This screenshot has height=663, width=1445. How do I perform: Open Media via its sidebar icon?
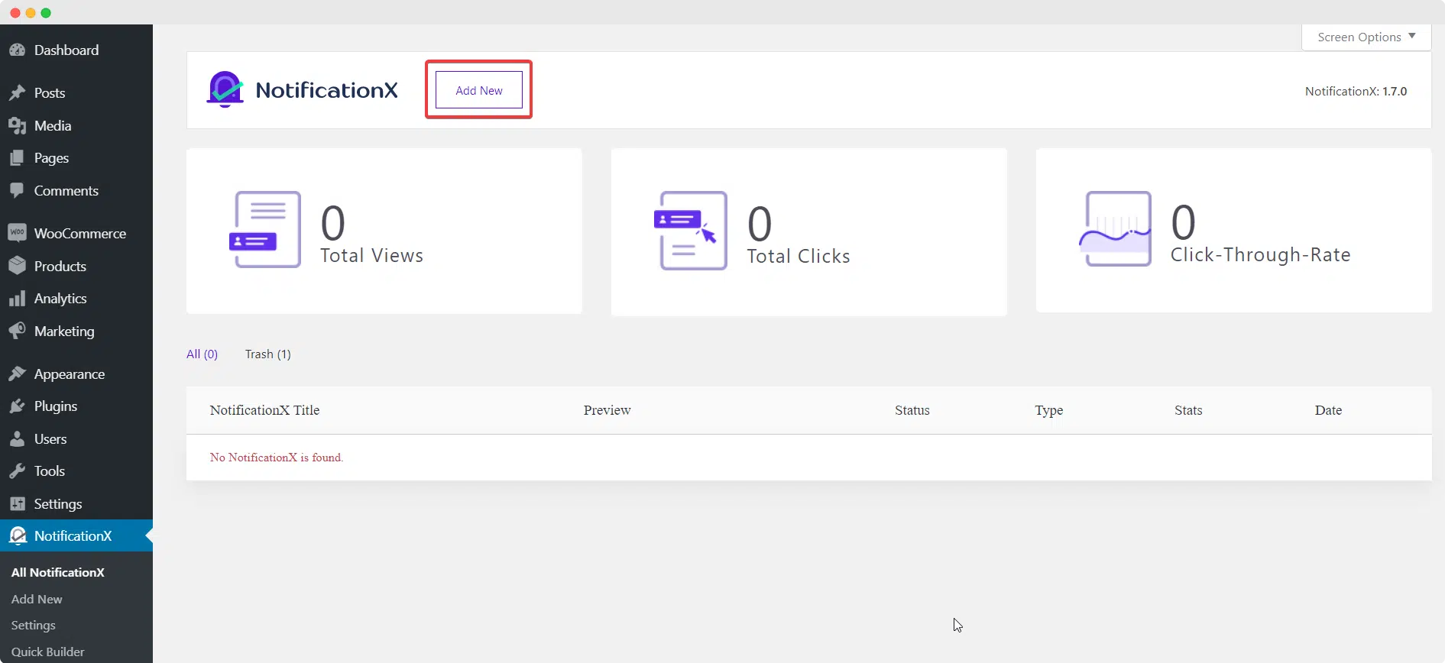[x=17, y=126]
